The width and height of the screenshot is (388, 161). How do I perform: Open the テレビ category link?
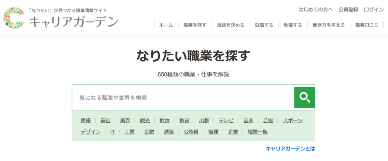(226, 121)
